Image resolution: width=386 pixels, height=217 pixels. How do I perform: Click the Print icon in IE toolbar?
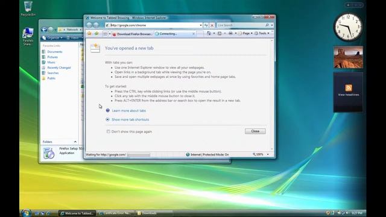point(230,33)
